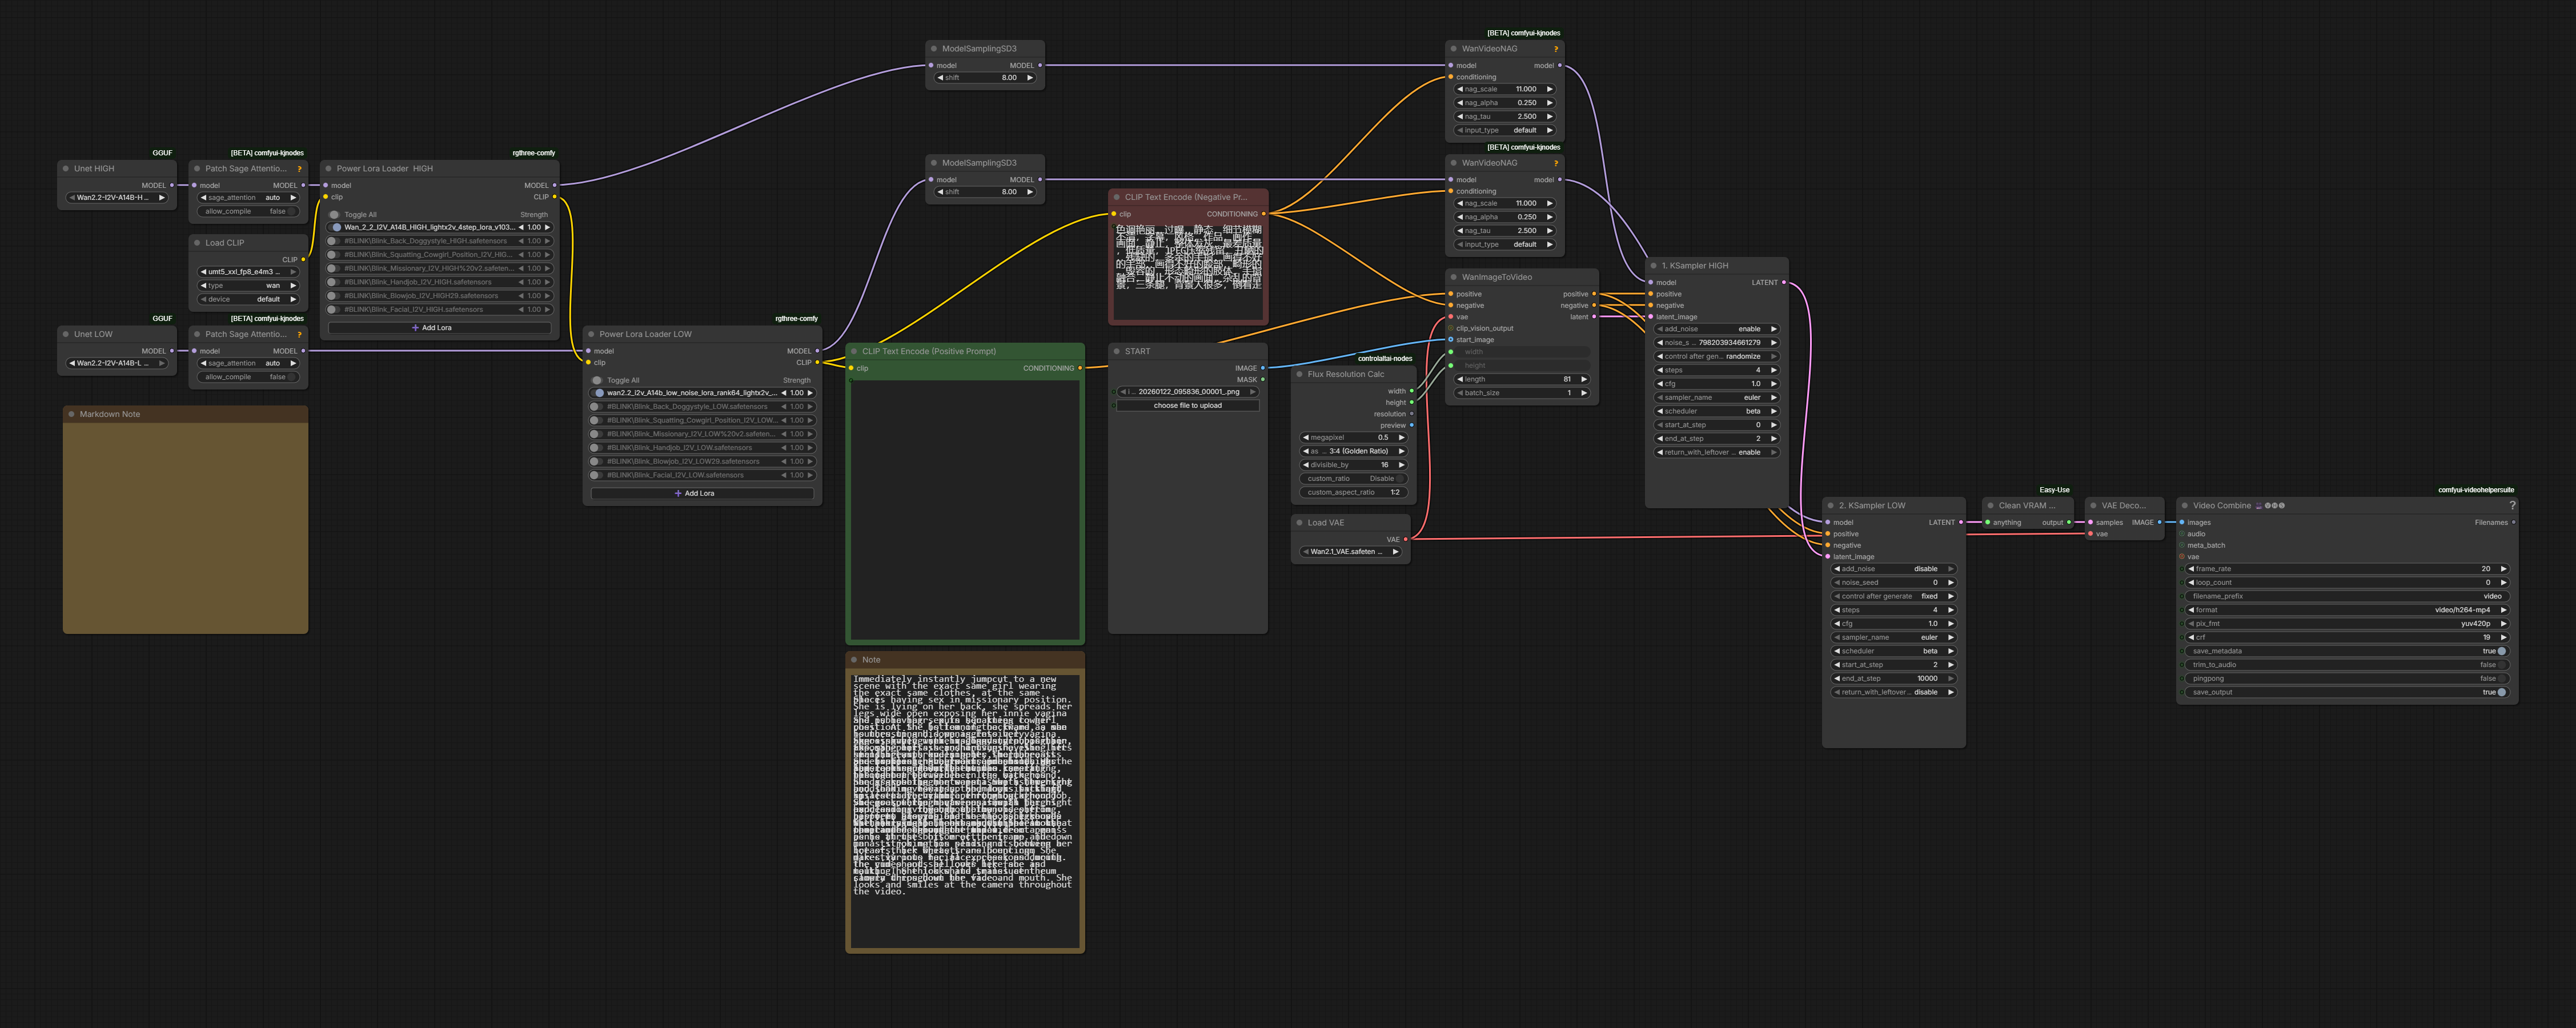Viewport: 2576px width, 1028px height.
Task: Click the right arrow to increase frame_rate
Action: [x=2503, y=569]
